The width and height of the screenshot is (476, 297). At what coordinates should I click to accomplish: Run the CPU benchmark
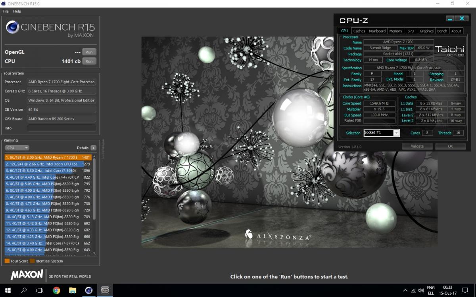89,61
